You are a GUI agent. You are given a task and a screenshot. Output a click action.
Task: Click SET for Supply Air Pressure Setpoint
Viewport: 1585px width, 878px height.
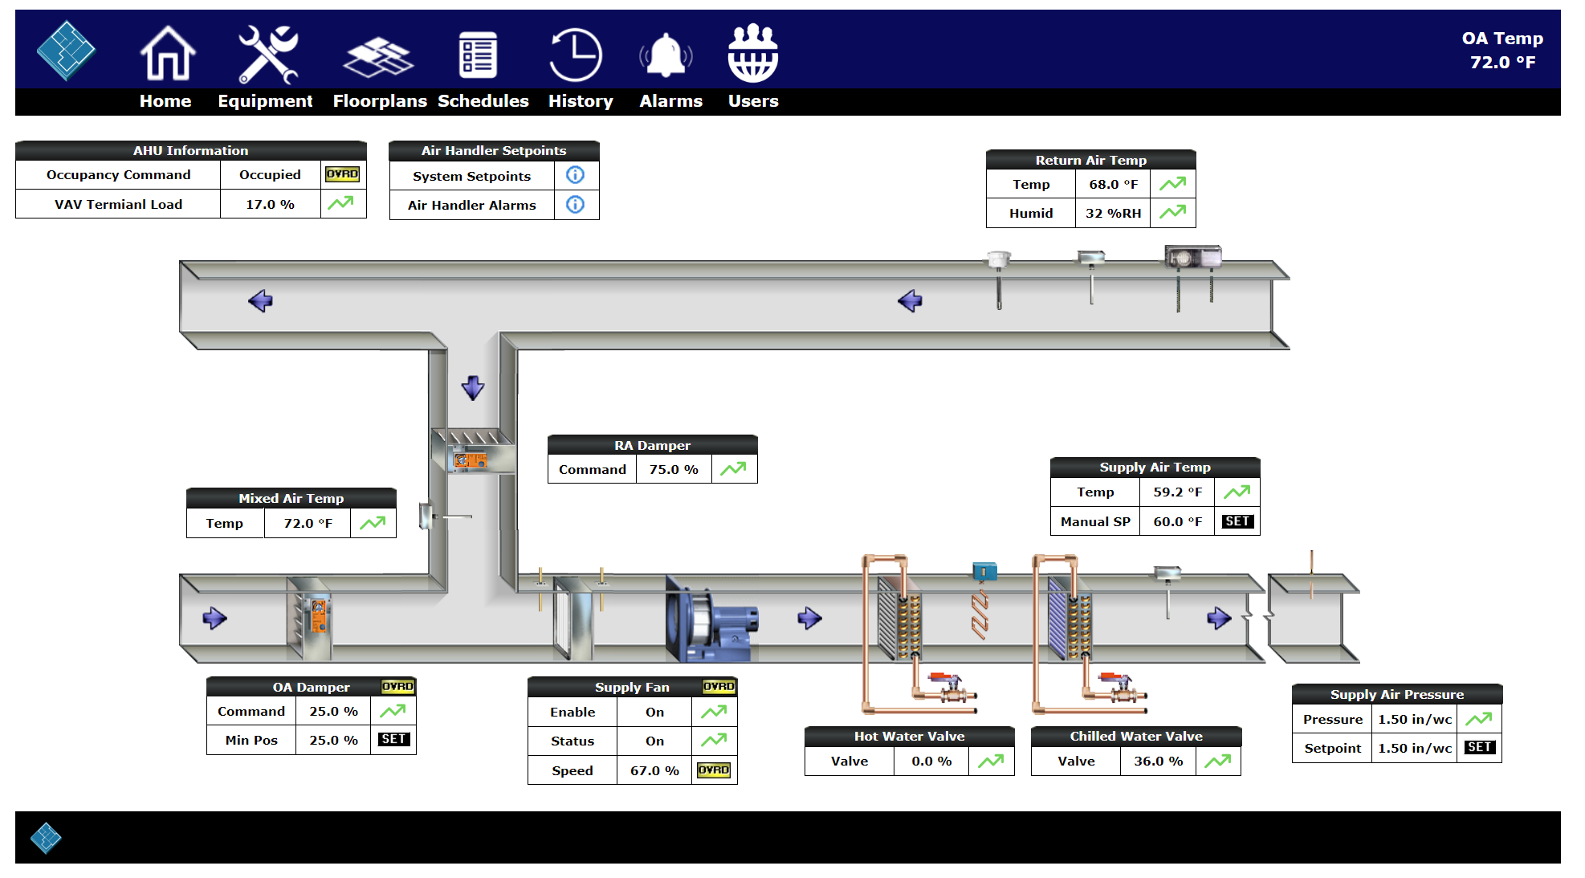[1478, 748]
